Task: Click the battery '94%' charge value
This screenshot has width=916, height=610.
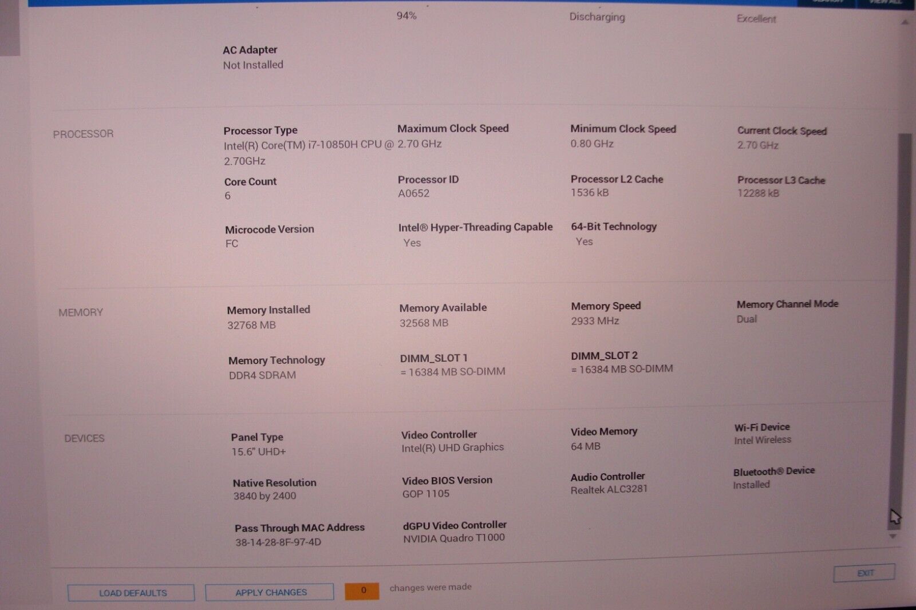Action: point(406,16)
